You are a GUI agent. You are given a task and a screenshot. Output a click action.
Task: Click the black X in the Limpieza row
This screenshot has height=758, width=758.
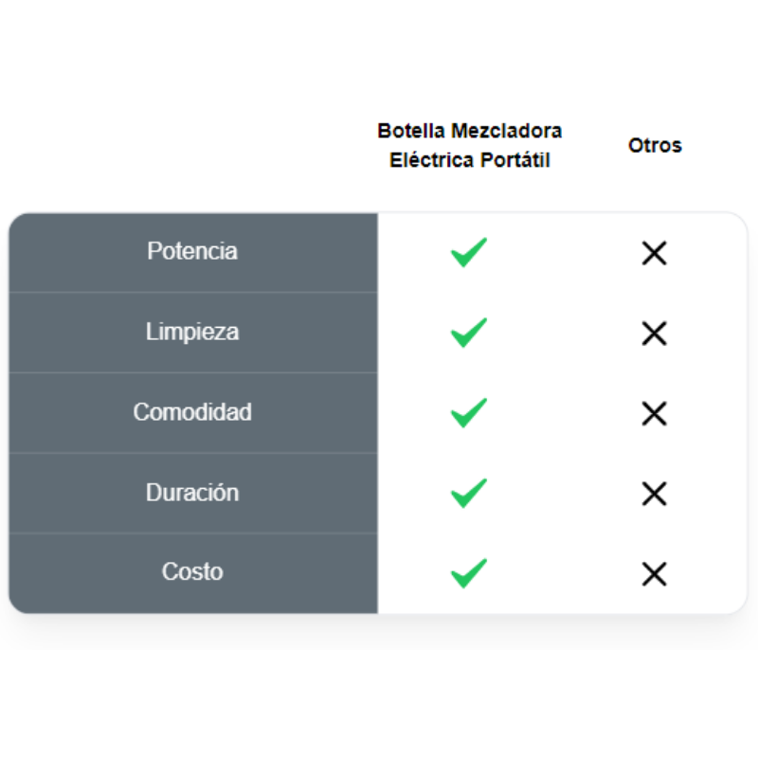tap(654, 334)
